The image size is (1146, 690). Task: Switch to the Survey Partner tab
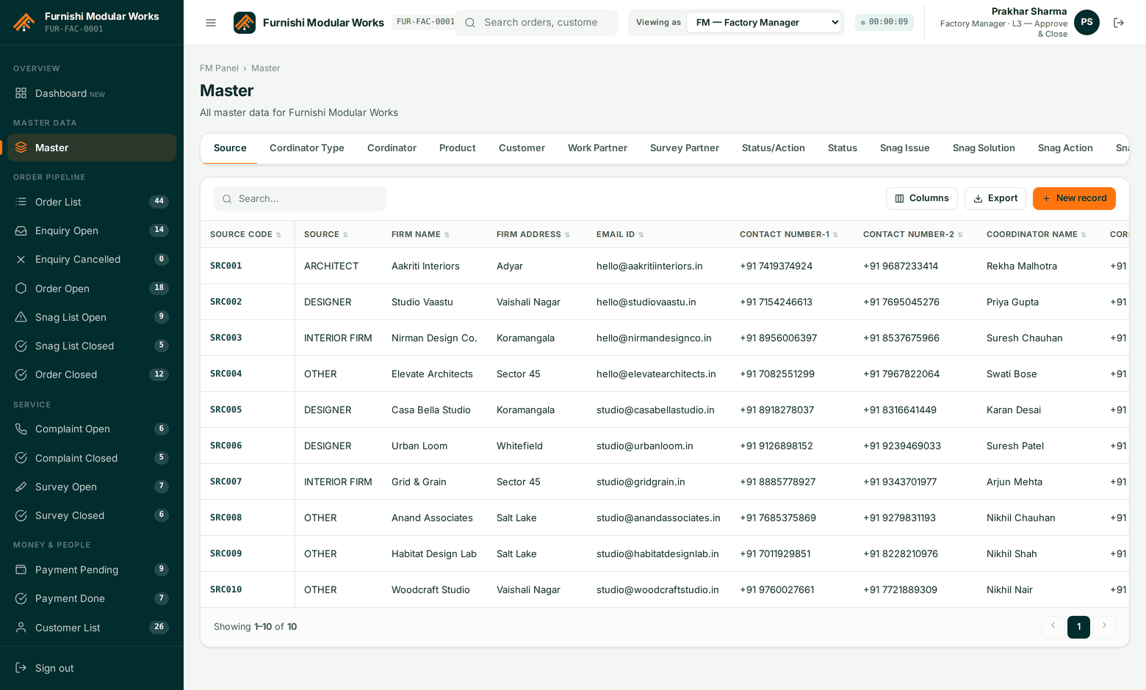pyautogui.click(x=685, y=148)
